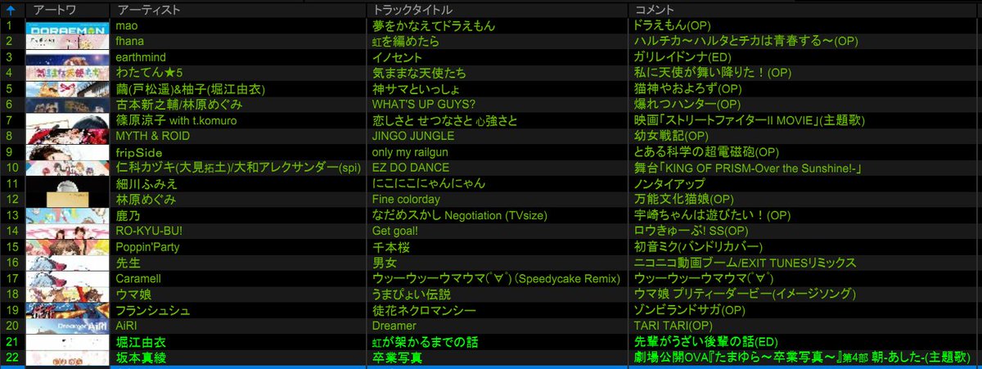
Task: Select comment TARI TARI(OP)
Action: point(673,326)
